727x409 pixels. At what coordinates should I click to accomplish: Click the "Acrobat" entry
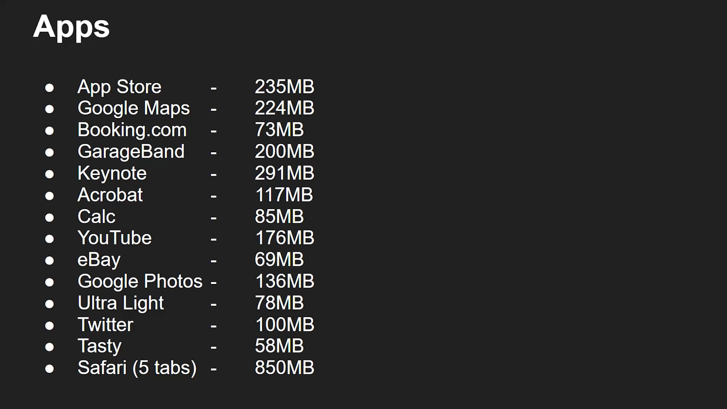tap(110, 195)
